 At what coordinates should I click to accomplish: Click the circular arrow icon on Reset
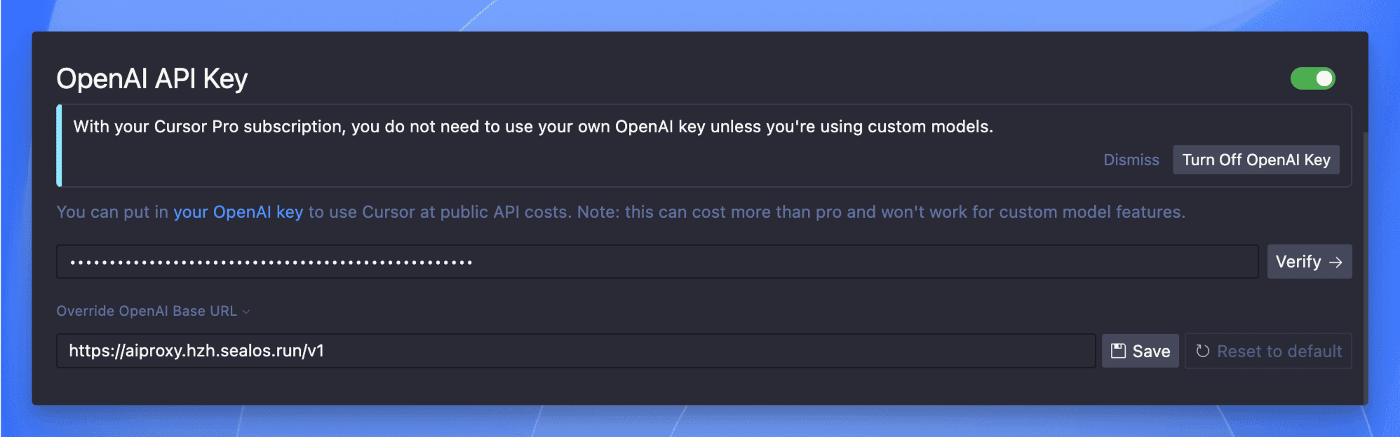[1202, 351]
